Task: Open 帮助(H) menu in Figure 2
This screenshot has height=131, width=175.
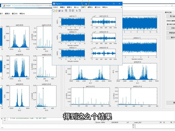Action: (105, 7)
